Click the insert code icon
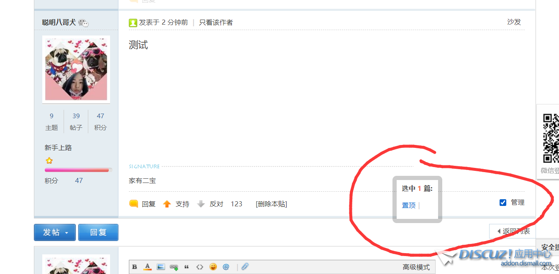This screenshot has width=559, height=274. click(x=200, y=267)
